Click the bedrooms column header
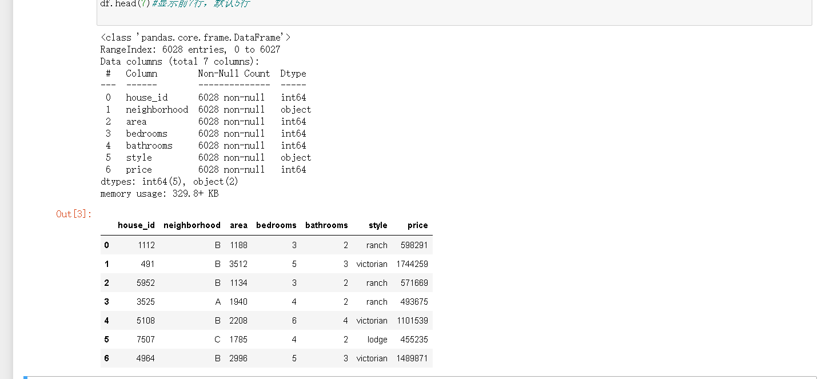818x379 pixels. click(276, 225)
